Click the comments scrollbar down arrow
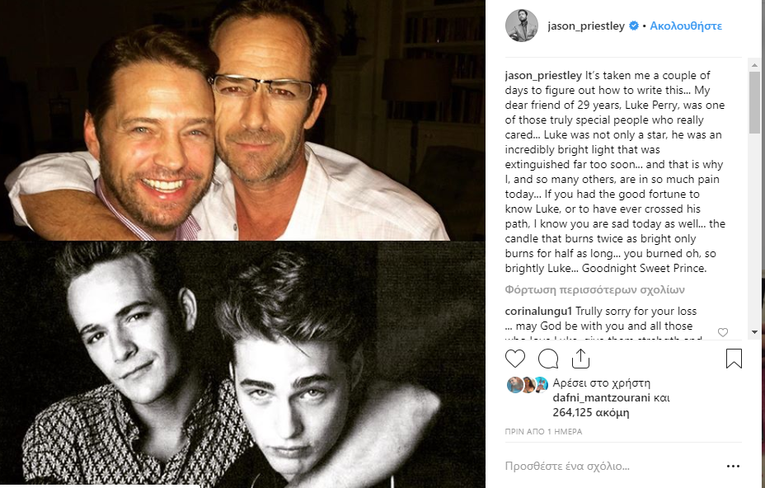The height and width of the screenshot is (488, 765). 755,332
